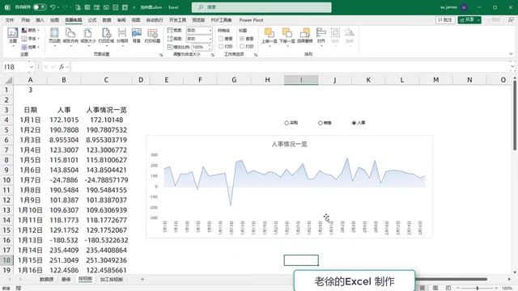This screenshot has height=291, width=518.
Task: Click the Excel app icon in the title bar
Action: (7, 7)
